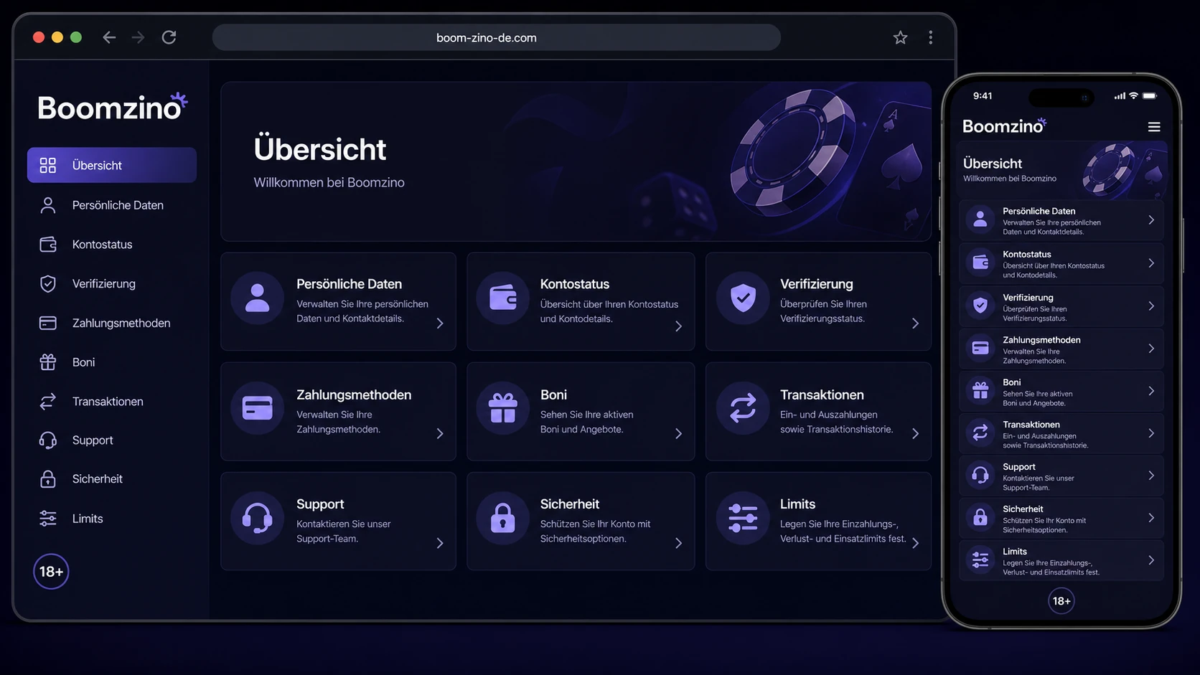This screenshot has height=675, width=1200.
Task: Tap Persönliche Daten row on the phone
Action: point(1061,220)
